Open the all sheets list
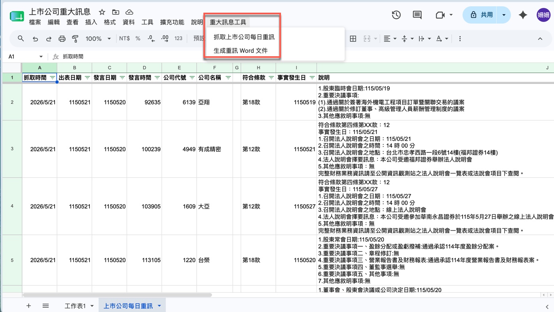 tap(46, 306)
